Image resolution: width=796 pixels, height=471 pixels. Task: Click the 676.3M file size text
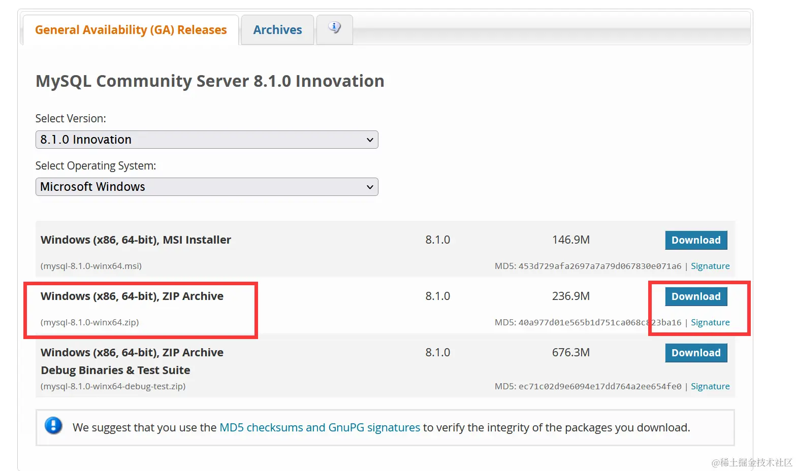click(x=570, y=352)
